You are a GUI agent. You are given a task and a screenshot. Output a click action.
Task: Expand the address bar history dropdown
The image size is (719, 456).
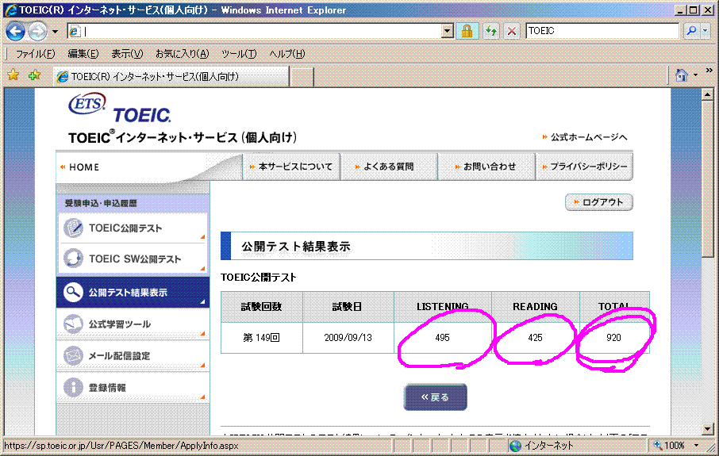pos(447,31)
